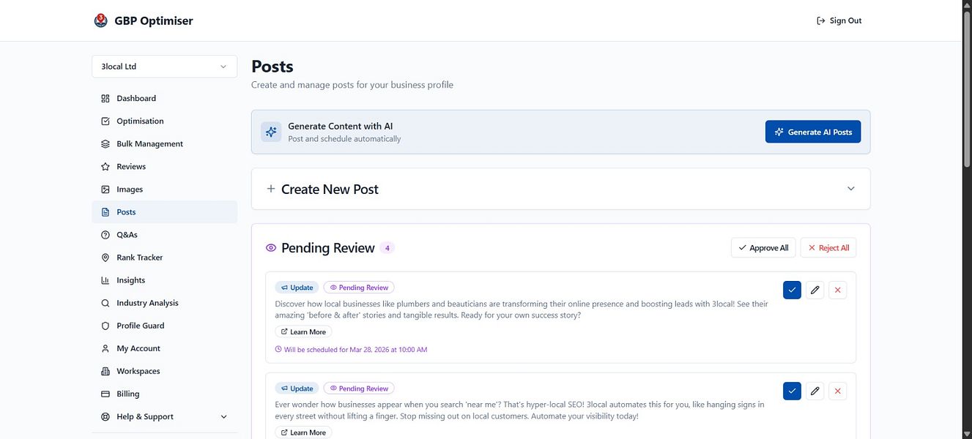Click the Bulk Management layers icon
The image size is (972, 439).
point(105,143)
